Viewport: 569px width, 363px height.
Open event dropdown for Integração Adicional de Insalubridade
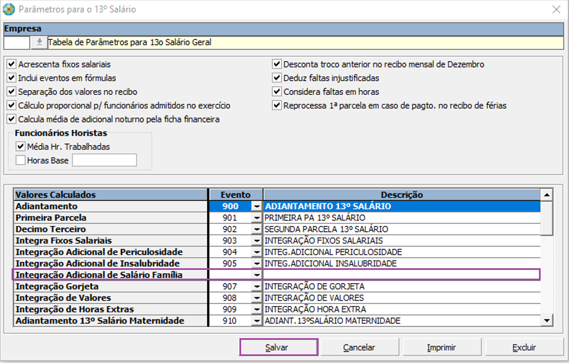(x=257, y=264)
